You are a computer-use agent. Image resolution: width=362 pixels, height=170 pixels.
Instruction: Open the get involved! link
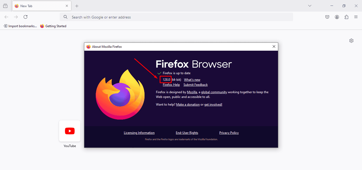[x=213, y=105]
